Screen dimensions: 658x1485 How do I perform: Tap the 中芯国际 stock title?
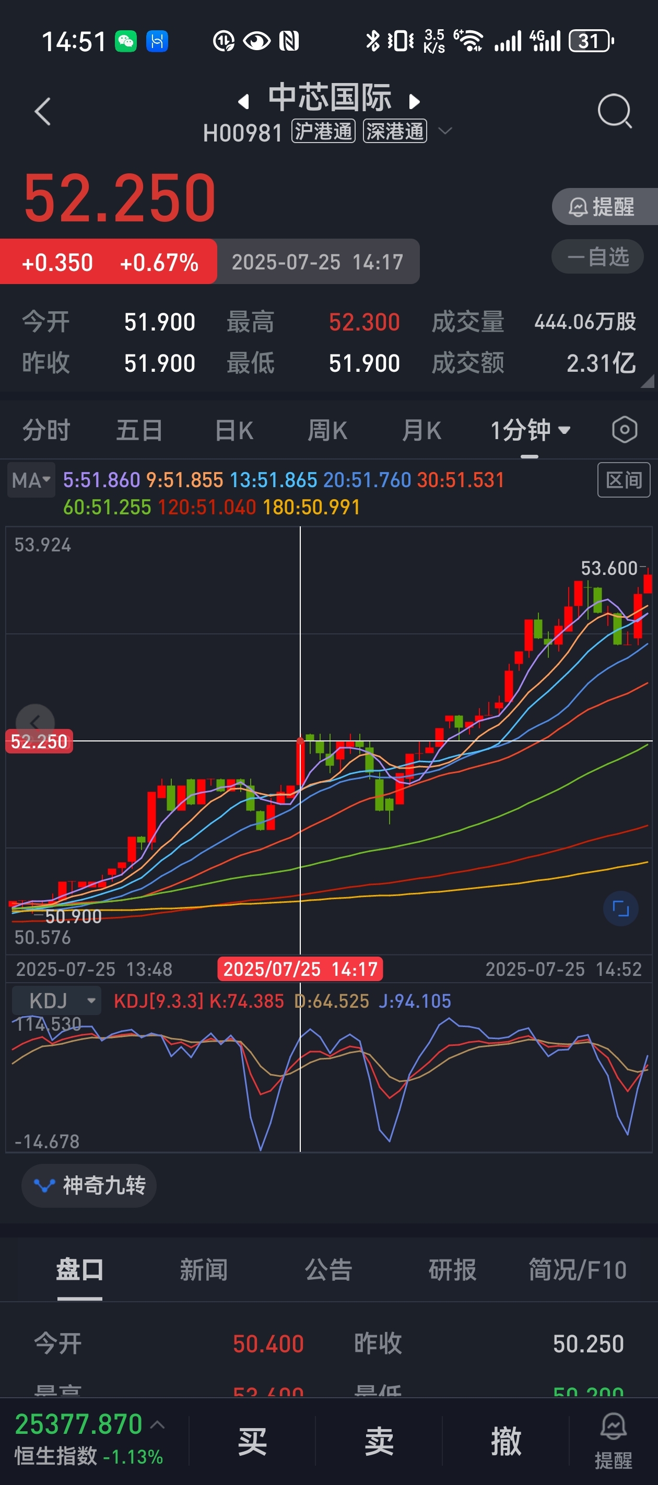pos(330,98)
